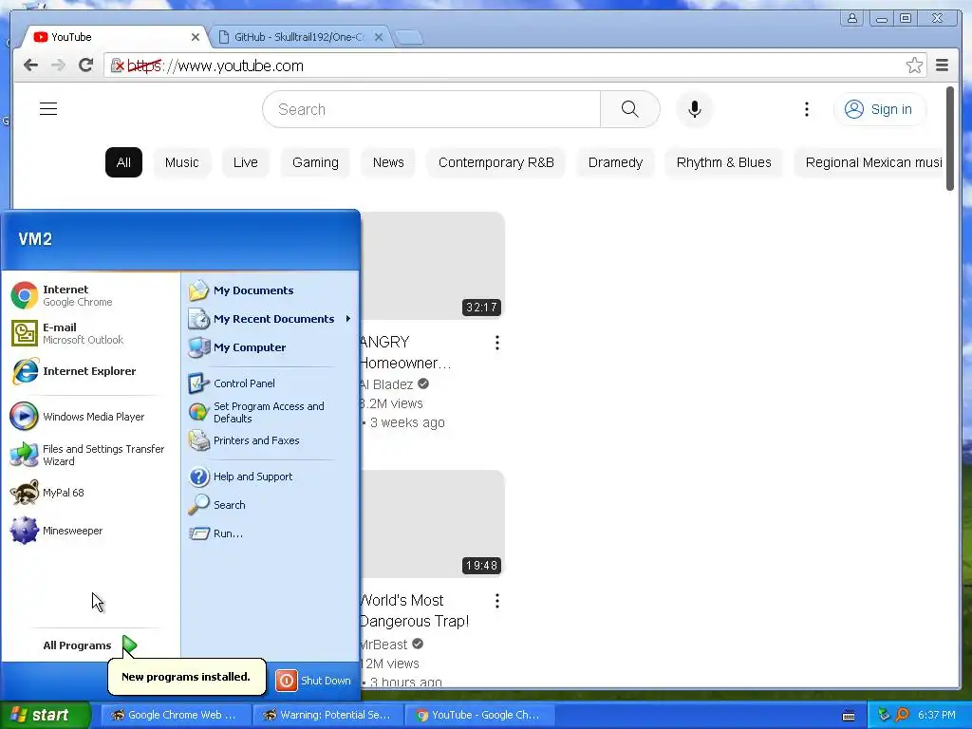Click the magnifier system tray icon

(x=902, y=715)
